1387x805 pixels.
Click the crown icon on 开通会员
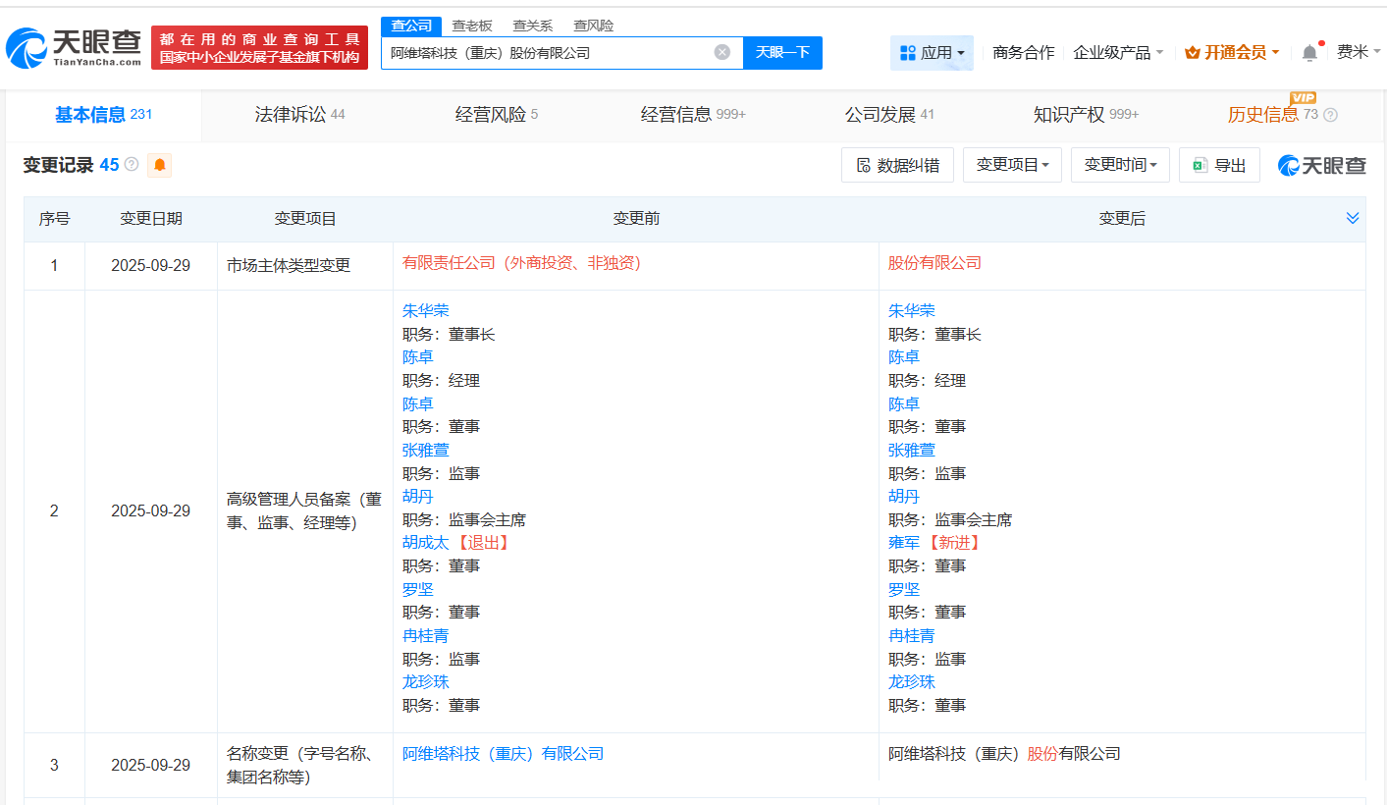pos(1191,52)
